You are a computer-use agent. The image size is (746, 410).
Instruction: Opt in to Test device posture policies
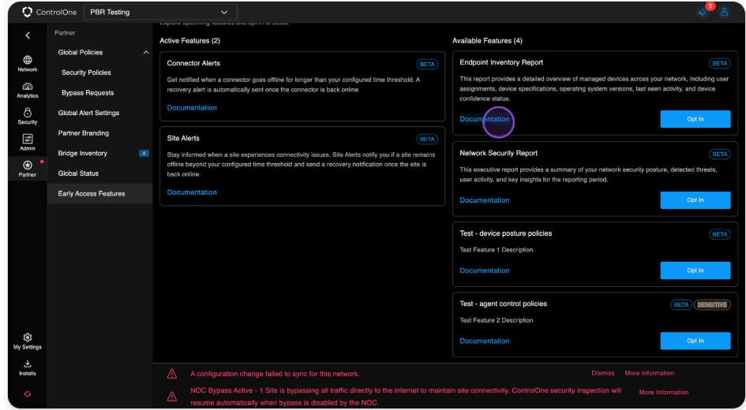pos(695,270)
